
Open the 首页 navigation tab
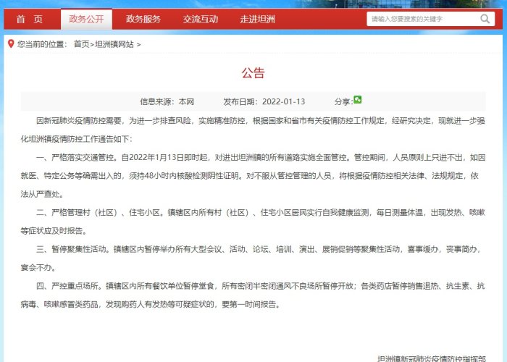click(30, 20)
